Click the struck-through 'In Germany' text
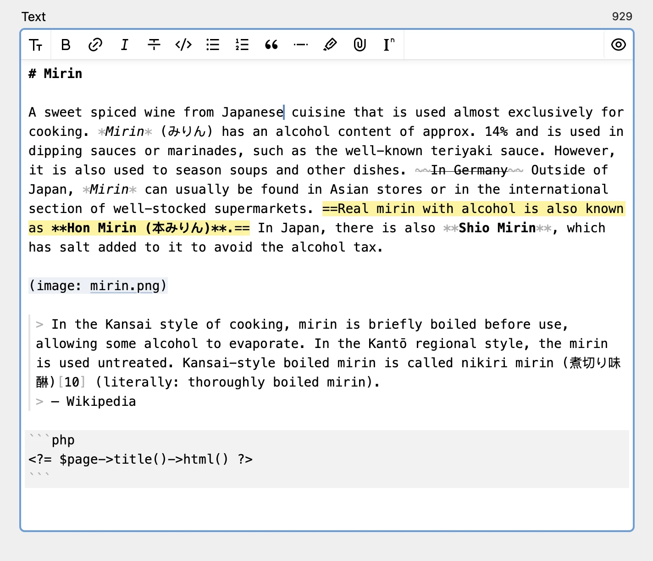Screen dimensions: 653x561 [469, 170]
